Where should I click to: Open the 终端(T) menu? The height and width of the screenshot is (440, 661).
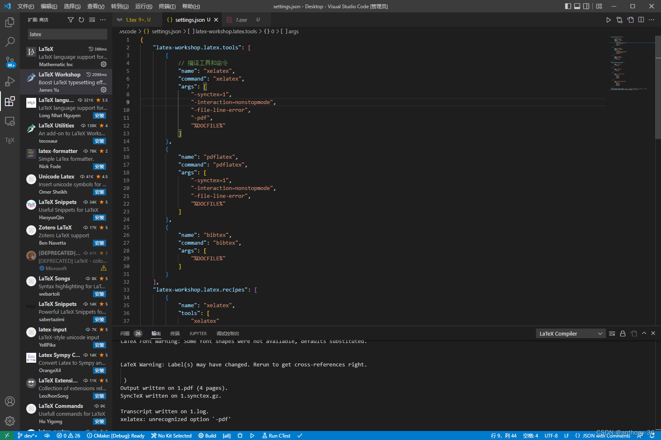point(167,6)
